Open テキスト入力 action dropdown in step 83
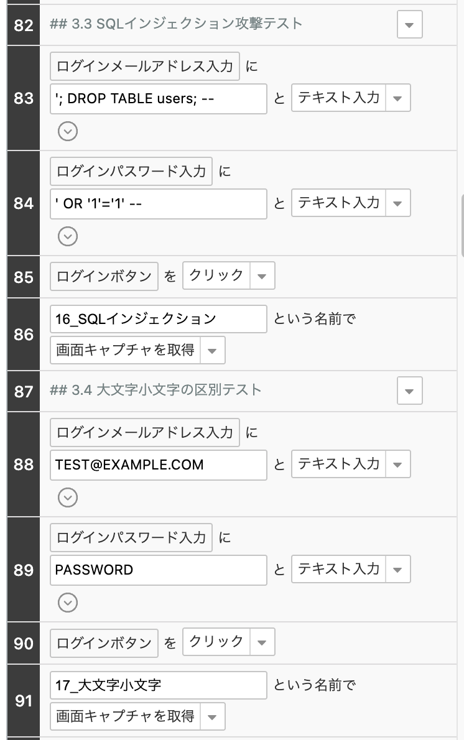 pos(398,98)
